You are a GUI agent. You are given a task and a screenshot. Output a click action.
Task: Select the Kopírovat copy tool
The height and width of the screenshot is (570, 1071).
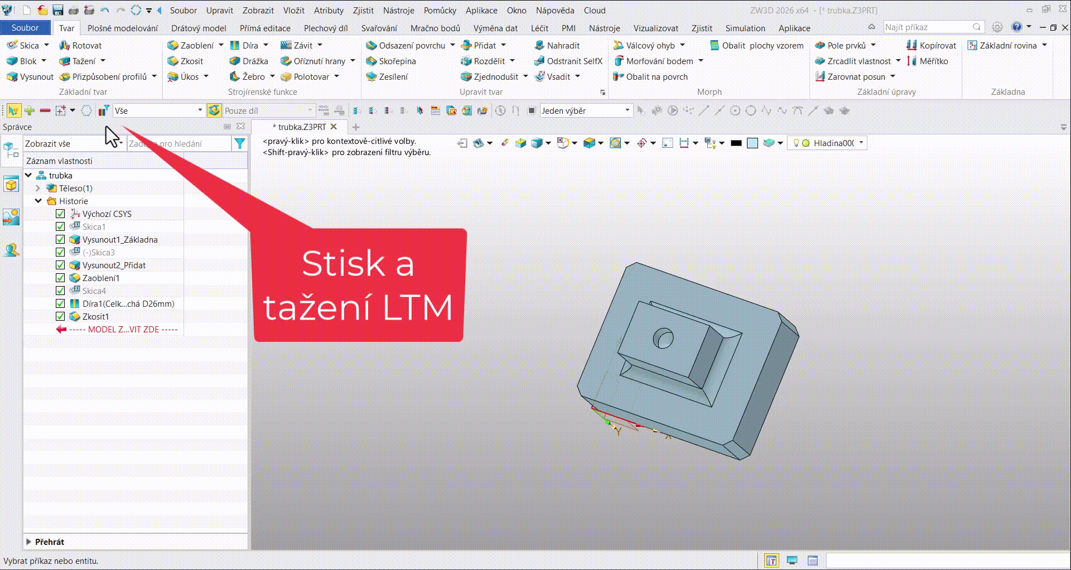[932, 45]
